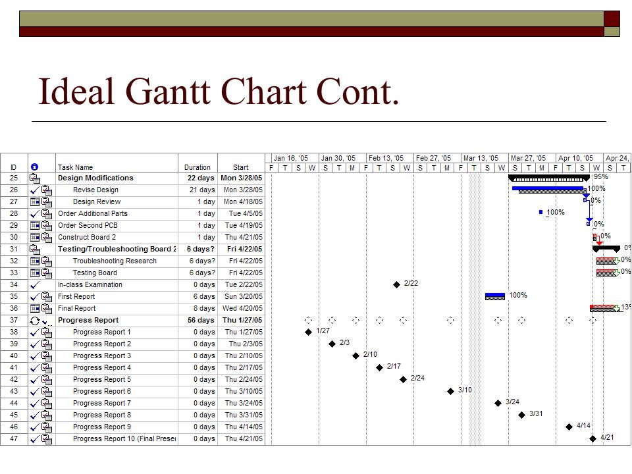Click the Duration column header
The image size is (632, 474).
[x=197, y=167]
